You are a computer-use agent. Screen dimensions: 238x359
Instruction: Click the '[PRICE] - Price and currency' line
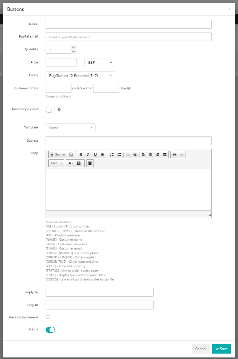pyautogui.click(x=66, y=266)
